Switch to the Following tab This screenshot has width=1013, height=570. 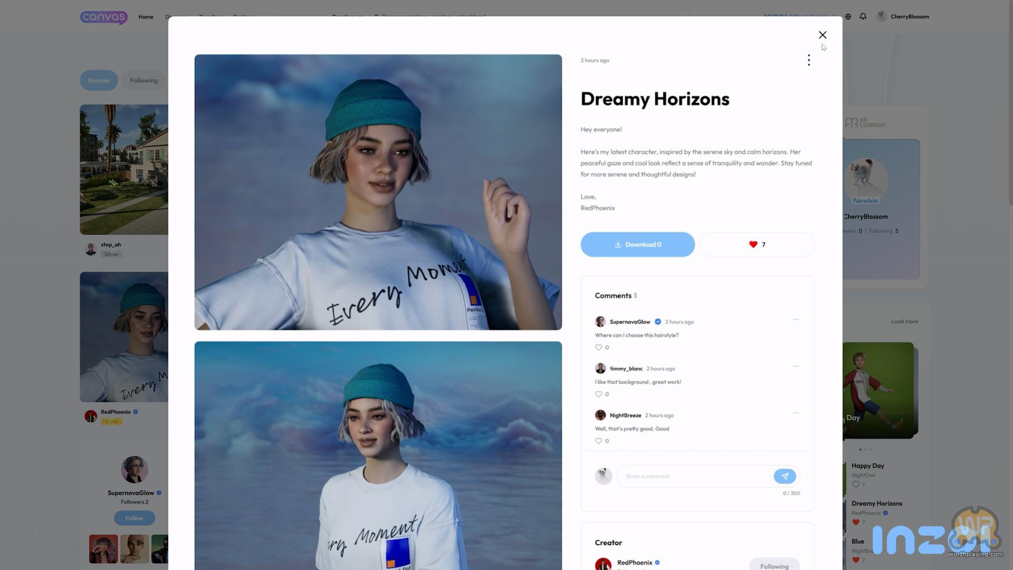click(x=144, y=80)
